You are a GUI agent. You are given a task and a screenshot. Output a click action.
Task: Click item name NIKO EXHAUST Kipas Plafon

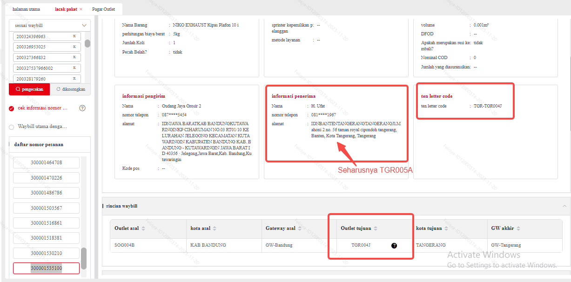(206, 25)
